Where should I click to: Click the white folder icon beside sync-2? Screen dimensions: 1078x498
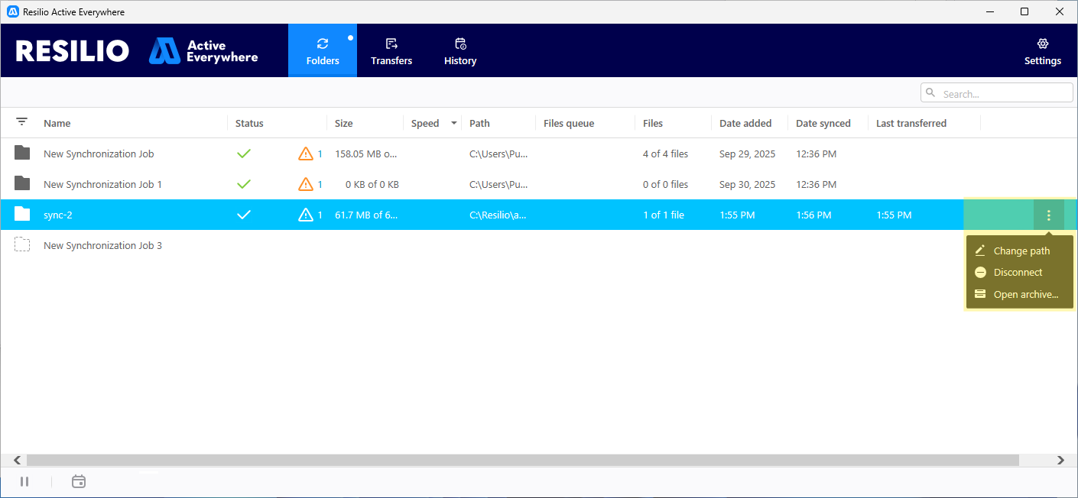click(x=21, y=215)
